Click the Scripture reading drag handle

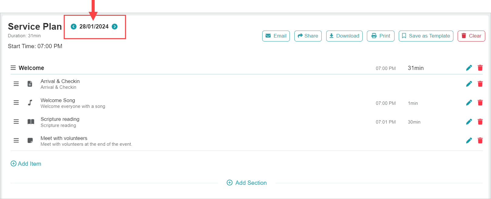click(x=16, y=122)
